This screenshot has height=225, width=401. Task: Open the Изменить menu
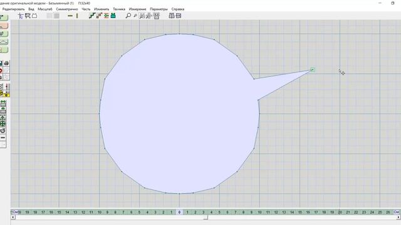(x=102, y=9)
